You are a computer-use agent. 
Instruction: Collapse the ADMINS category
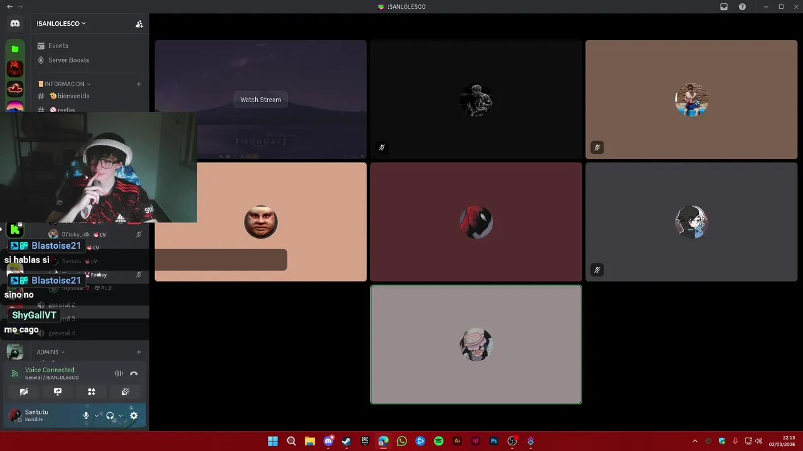coord(50,352)
